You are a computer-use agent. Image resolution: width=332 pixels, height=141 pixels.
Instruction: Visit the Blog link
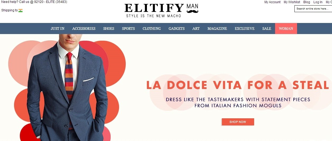[x=307, y=2]
